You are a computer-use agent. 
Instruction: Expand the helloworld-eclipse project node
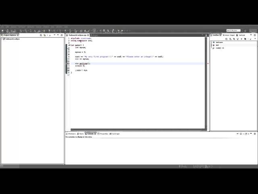2,39
